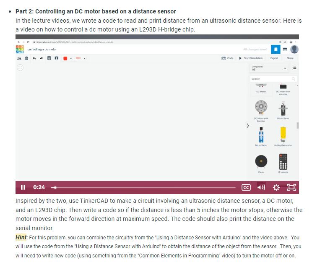
Task: Click the undo arrow icon
Action: (34, 58)
